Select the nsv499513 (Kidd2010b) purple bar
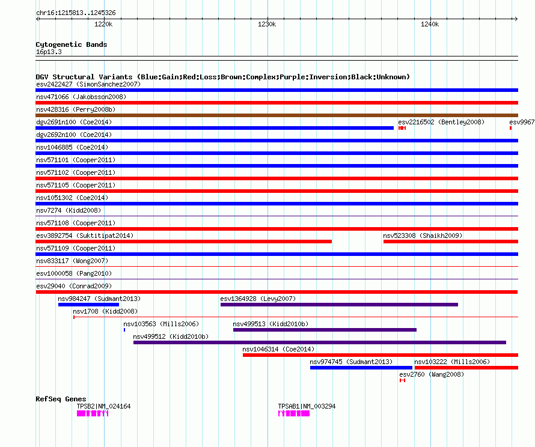Screen dimensions: 535x447 (325, 330)
